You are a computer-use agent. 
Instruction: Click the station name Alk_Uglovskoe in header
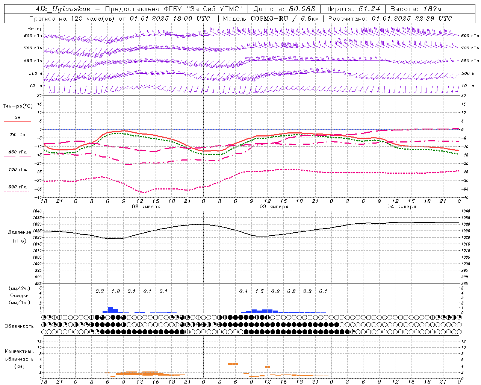pyautogui.click(x=63, y=9)
